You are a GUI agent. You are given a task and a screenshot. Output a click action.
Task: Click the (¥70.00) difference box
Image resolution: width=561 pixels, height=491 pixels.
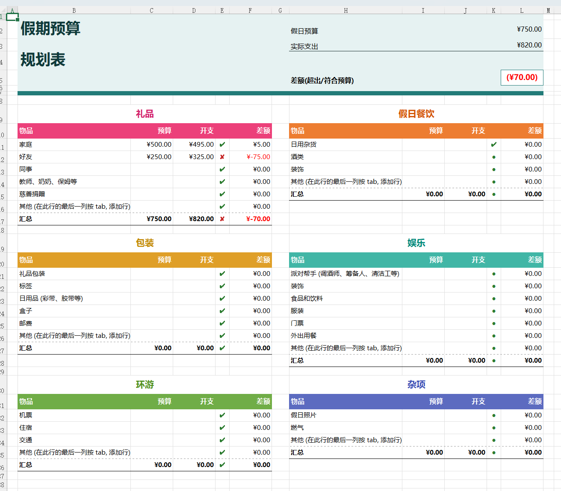522,77
